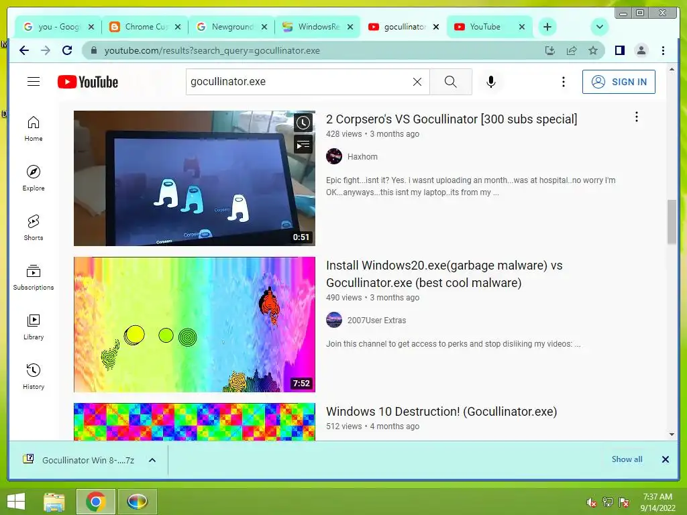
Task: Toggle Chrome side panel
Action: click(x=619, y=50)
